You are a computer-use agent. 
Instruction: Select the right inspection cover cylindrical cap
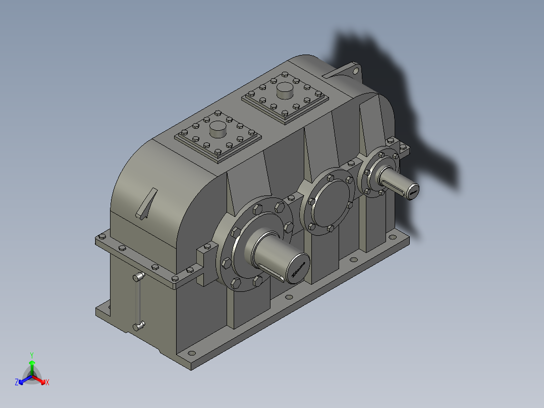[285, 90]
